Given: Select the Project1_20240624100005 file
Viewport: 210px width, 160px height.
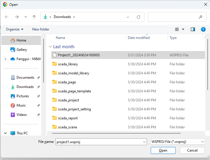Looking at the screenshot, I should tap(78, 55).
